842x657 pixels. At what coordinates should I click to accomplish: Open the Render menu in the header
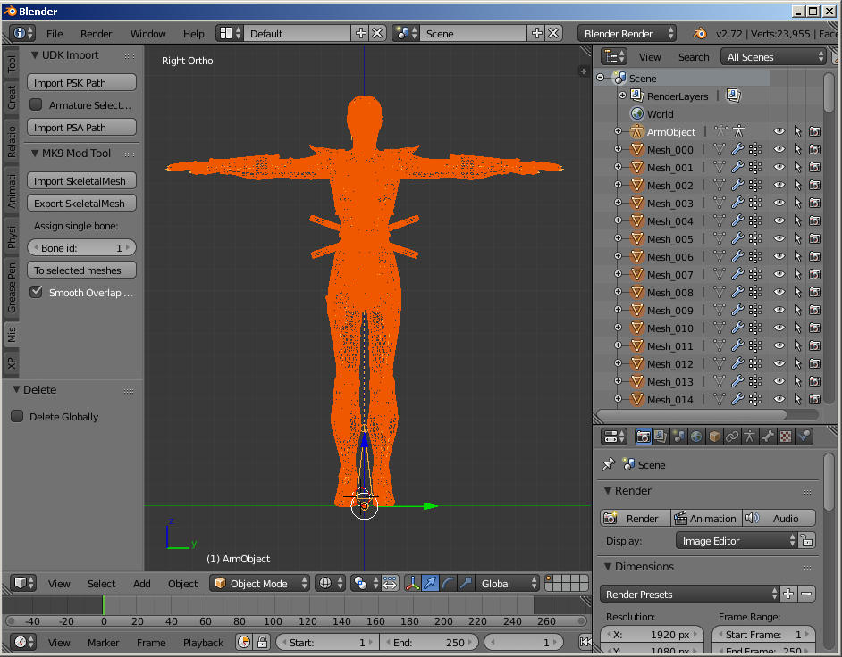97,33
